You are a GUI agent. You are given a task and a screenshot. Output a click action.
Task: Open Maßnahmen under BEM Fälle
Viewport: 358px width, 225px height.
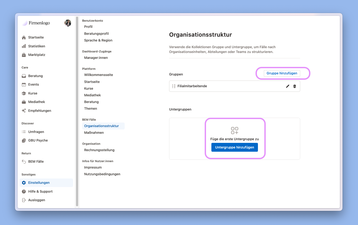tap(94, 133)
